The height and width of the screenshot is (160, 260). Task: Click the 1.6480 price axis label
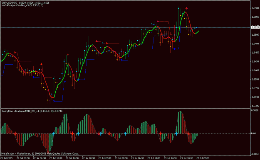(255, 44)
